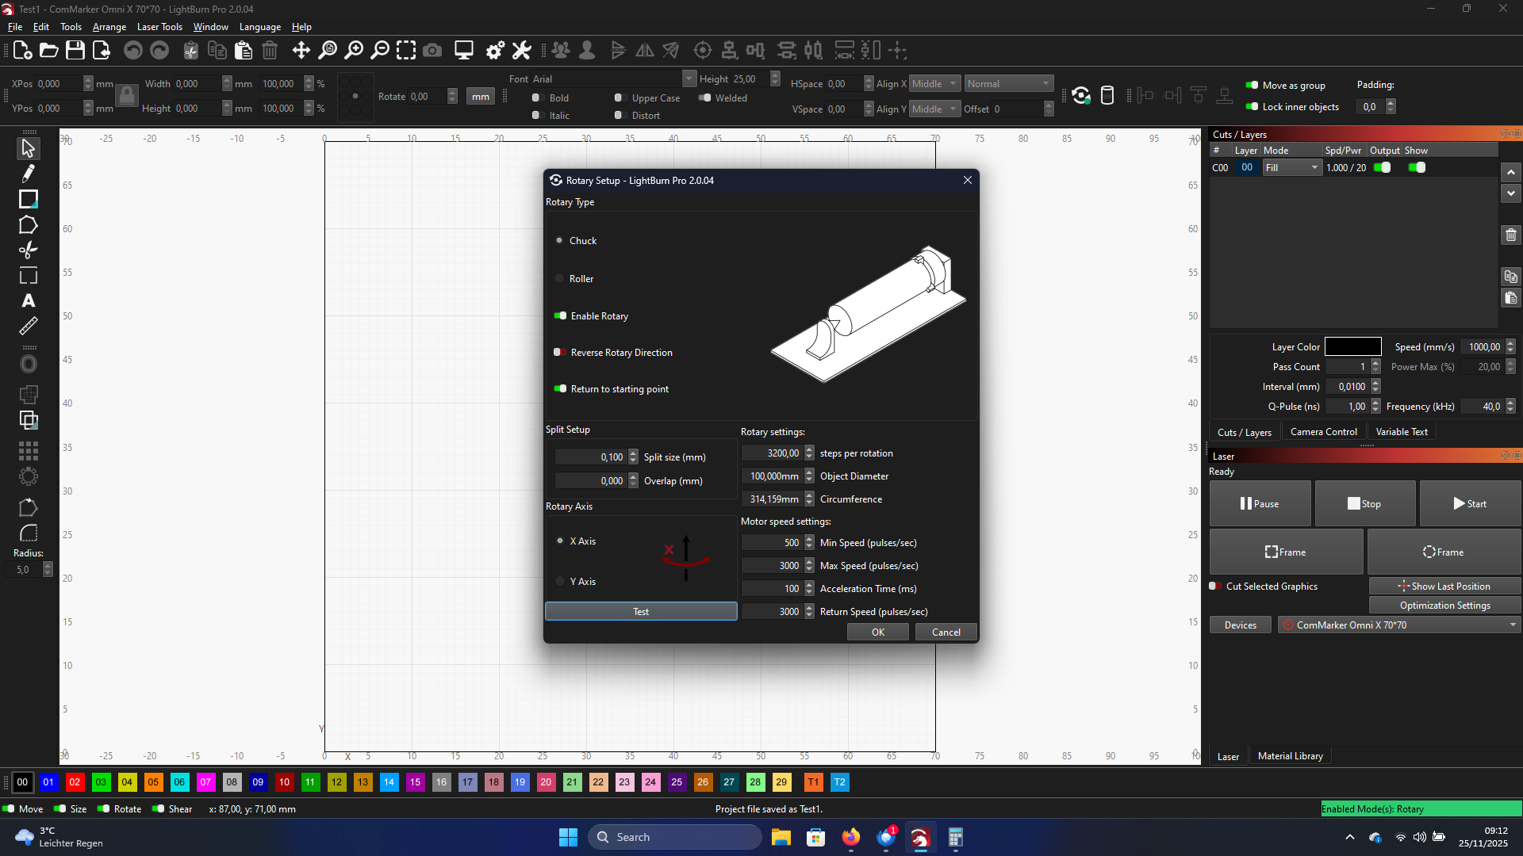
Task: Open the Align X Middle dropdown
Action: click(934, 84)
